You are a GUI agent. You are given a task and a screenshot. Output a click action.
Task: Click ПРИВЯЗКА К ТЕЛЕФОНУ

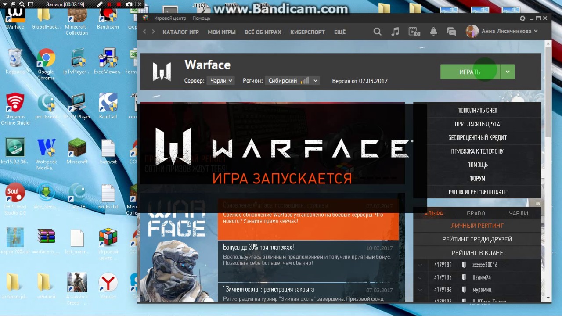[x=477, y=151]
